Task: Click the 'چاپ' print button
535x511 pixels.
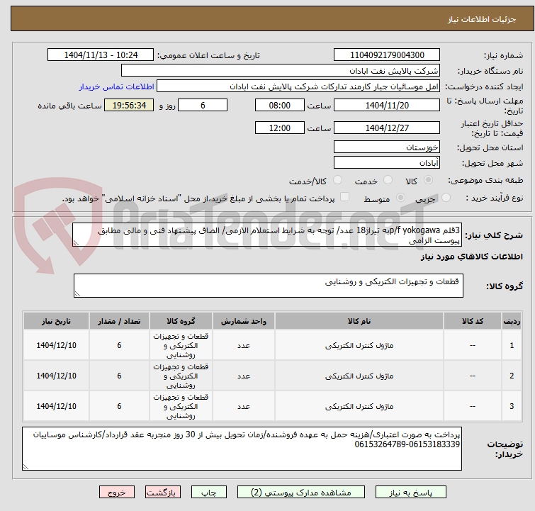Action: click(x=208, y=493)
